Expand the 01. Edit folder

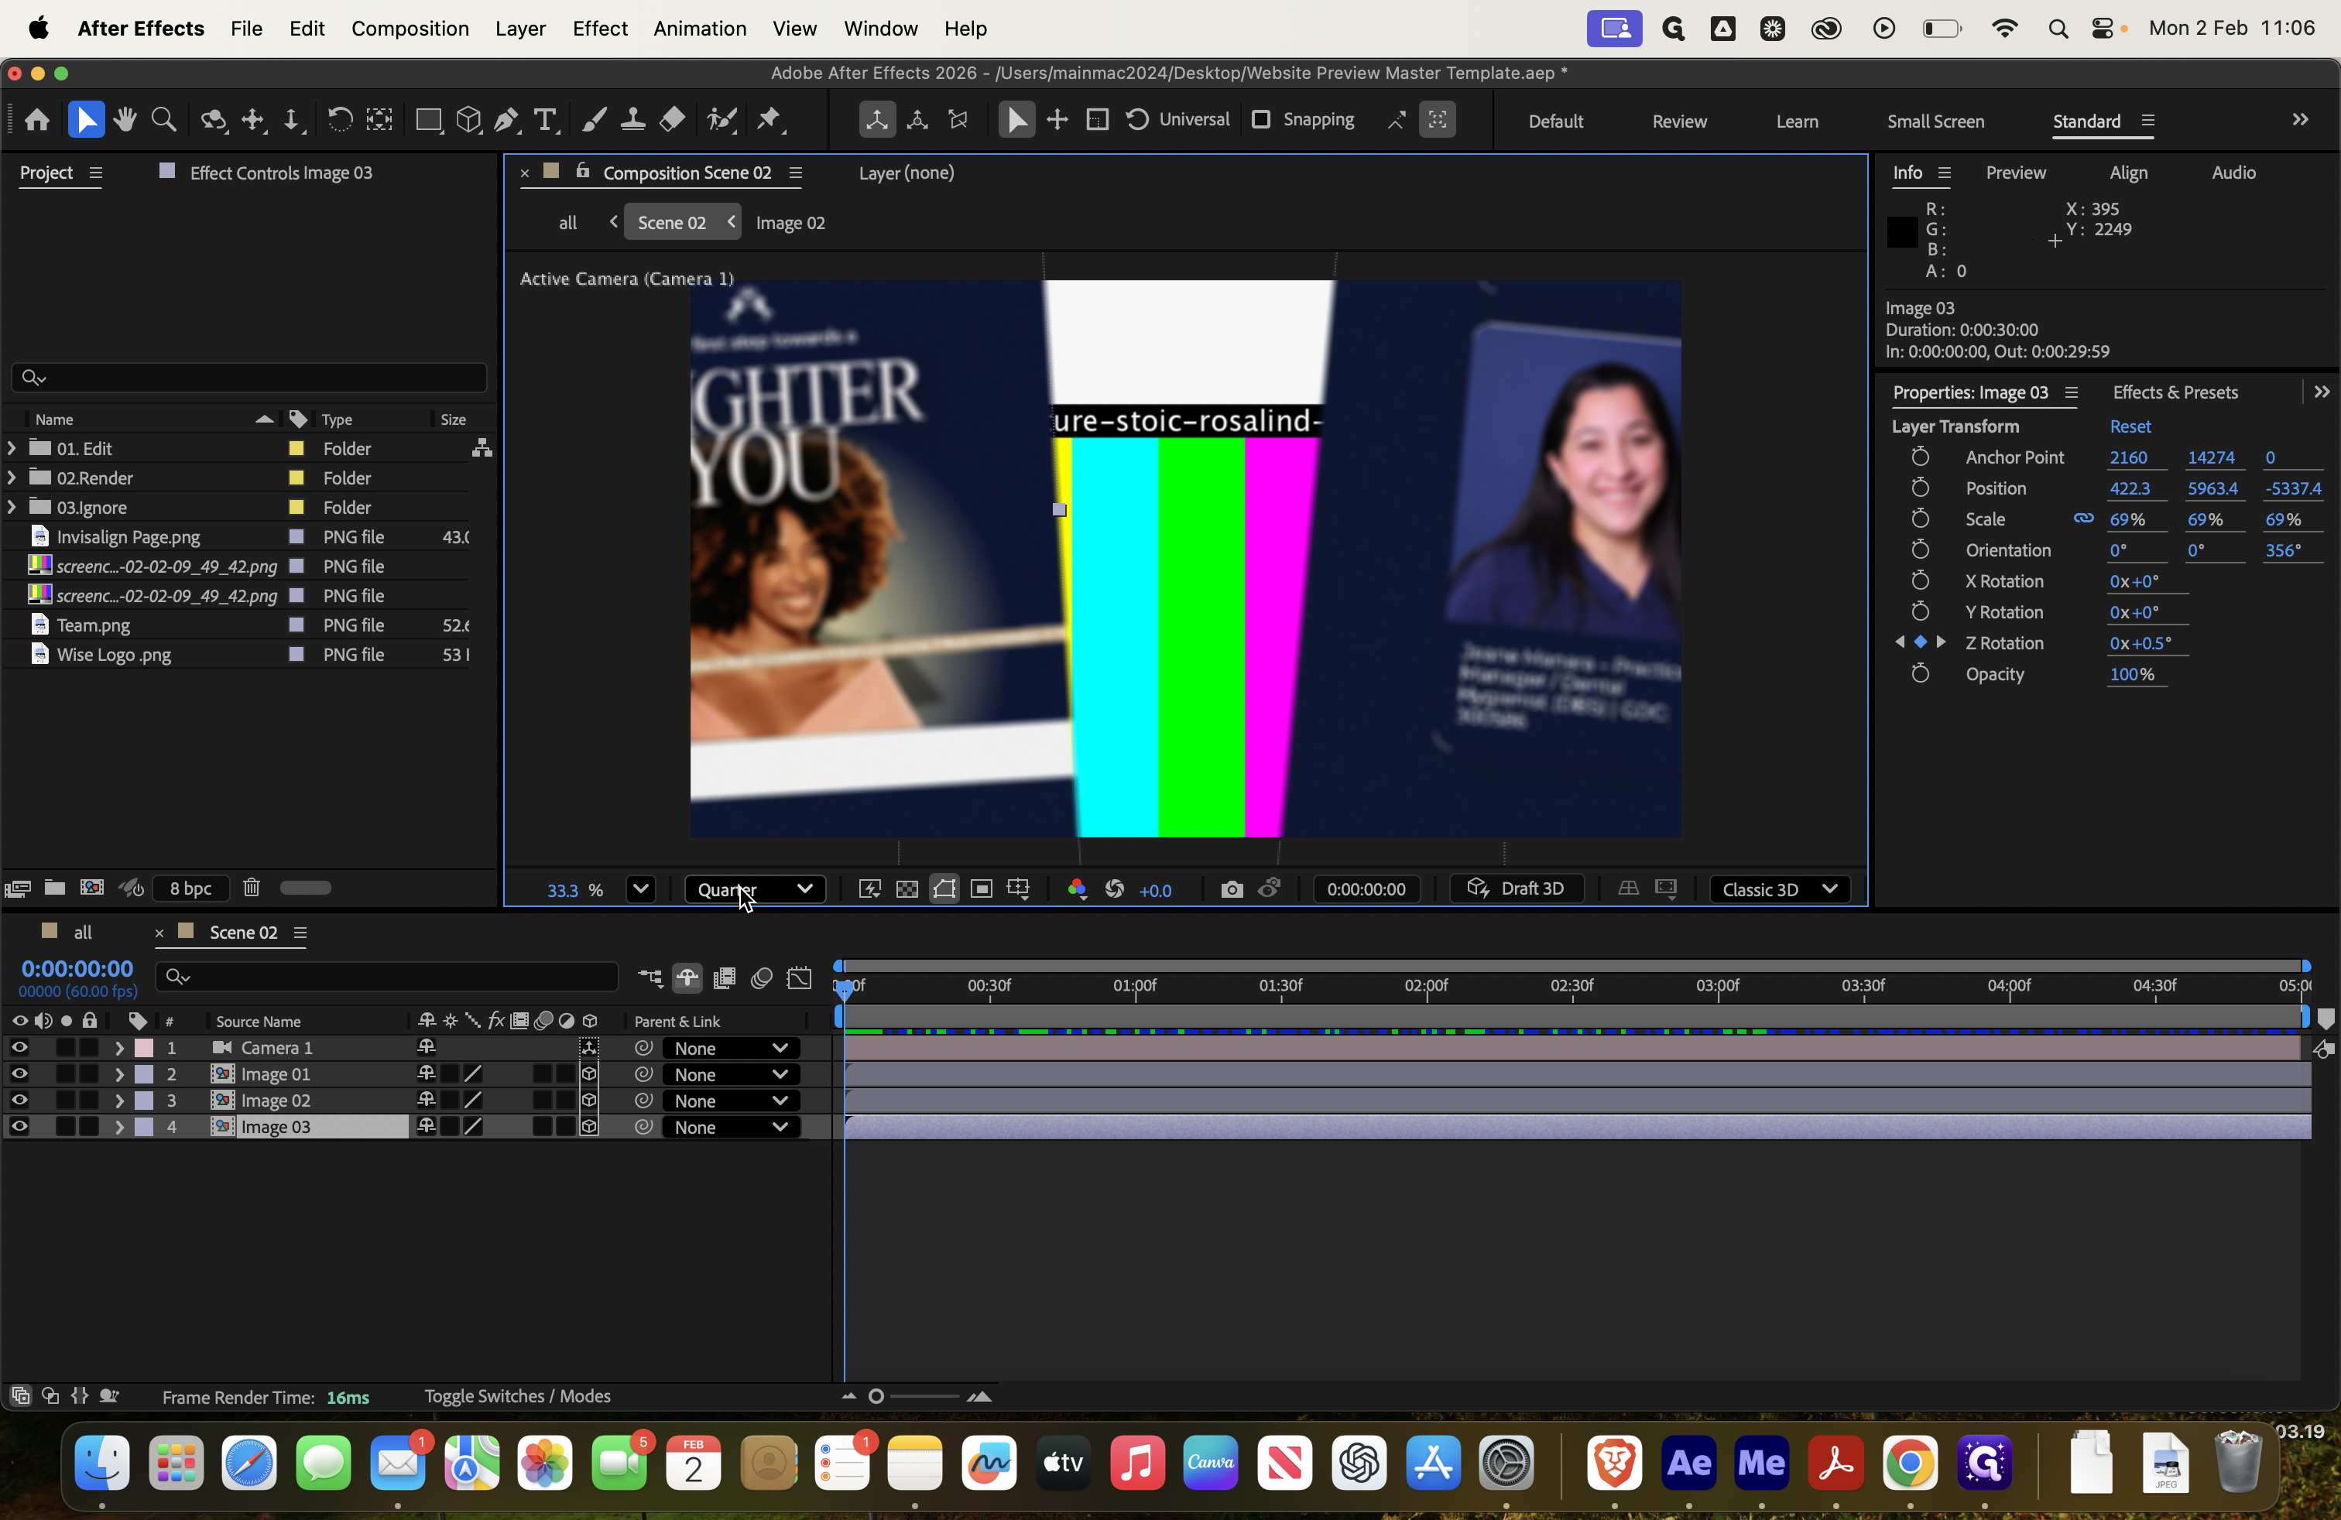coord(11,447)
